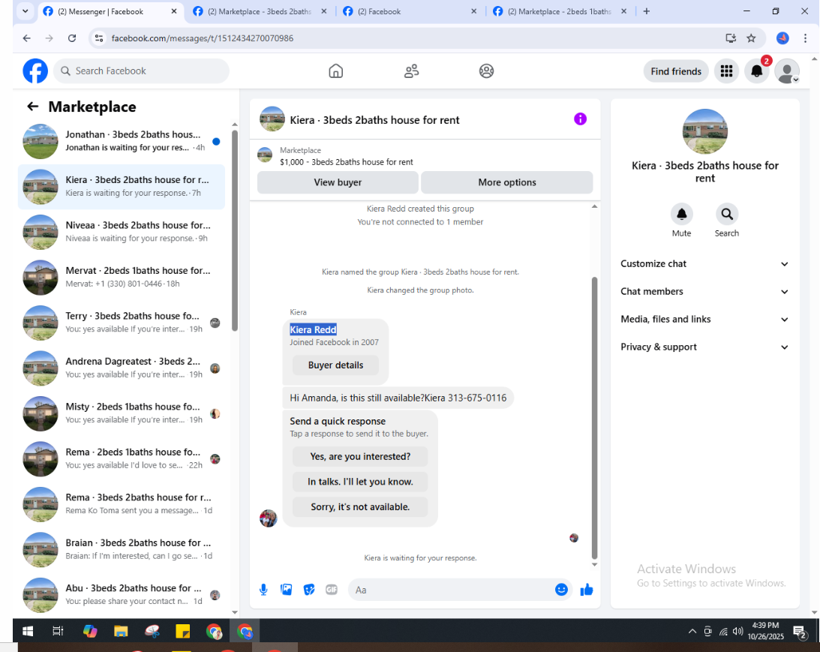The width and height of the screenshot is (820, 652).
Task: Click the browser address bar URL
Action: (x=203, y=38)
